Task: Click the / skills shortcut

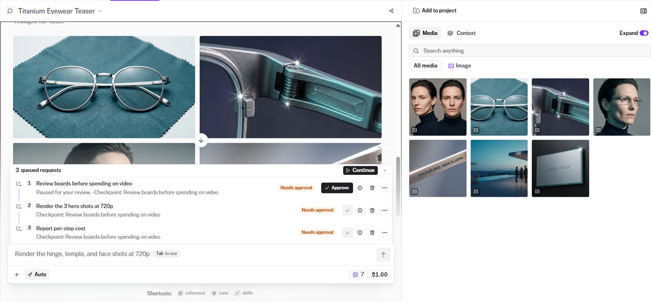Action: pyautogui.click(x=244, y=293)
